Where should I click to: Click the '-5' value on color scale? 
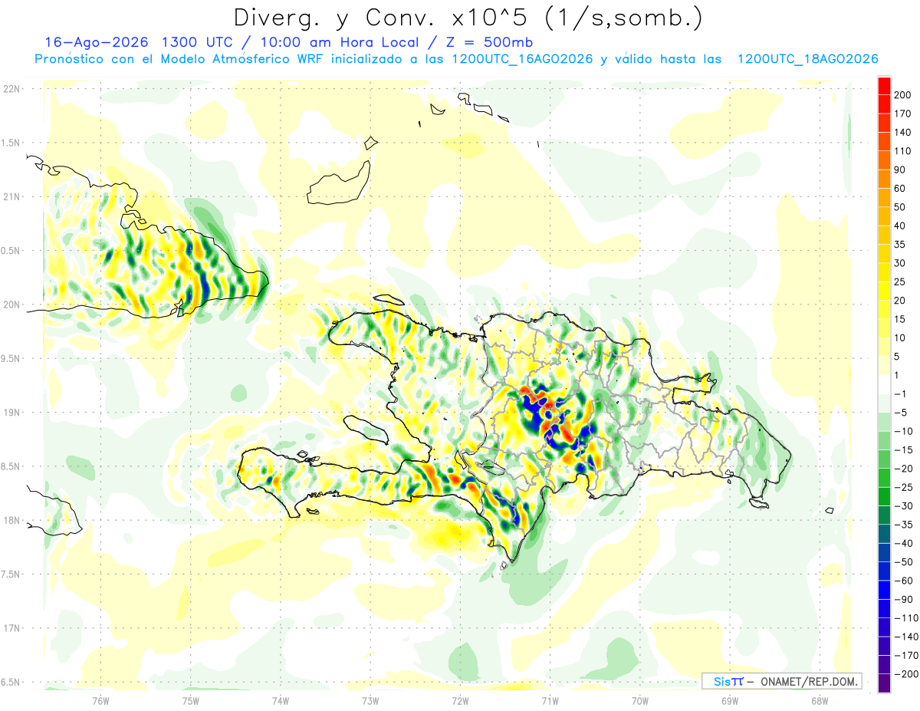[899, 413]
